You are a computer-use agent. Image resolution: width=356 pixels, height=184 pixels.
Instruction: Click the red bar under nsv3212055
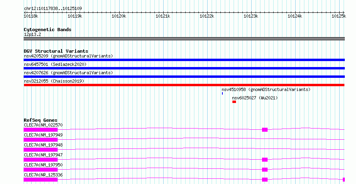click(x=184, y=85)
